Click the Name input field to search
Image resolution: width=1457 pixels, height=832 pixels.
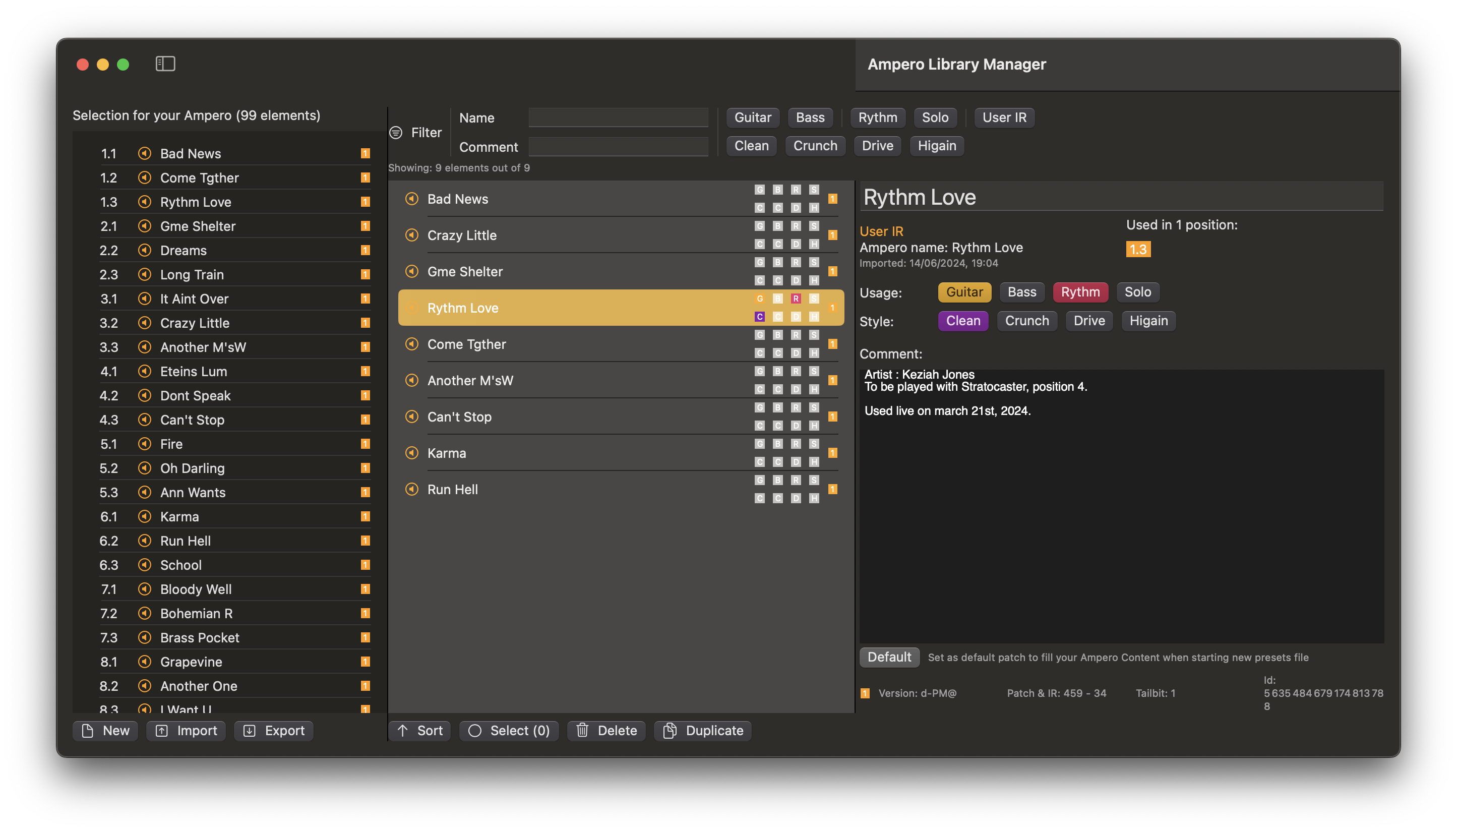619,117
